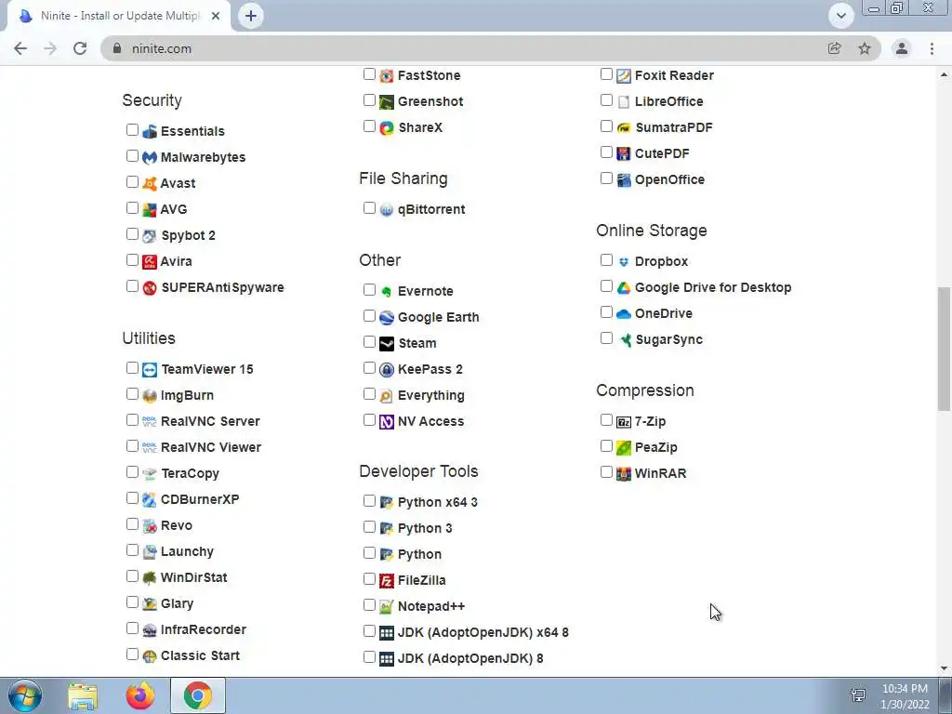The height and width of the screenshot is (714, 952).
Task: Click the Launchy label
Action: (187, 551)
